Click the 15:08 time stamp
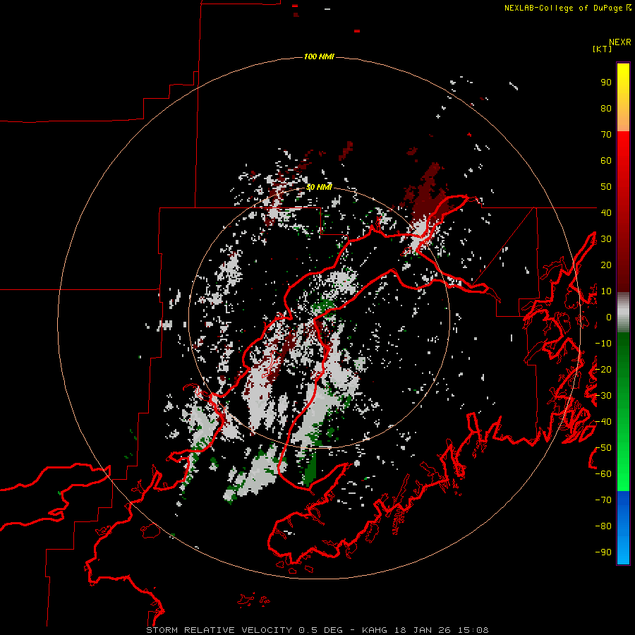The width and height of the screenshot is (635, 635). (473, 630)
